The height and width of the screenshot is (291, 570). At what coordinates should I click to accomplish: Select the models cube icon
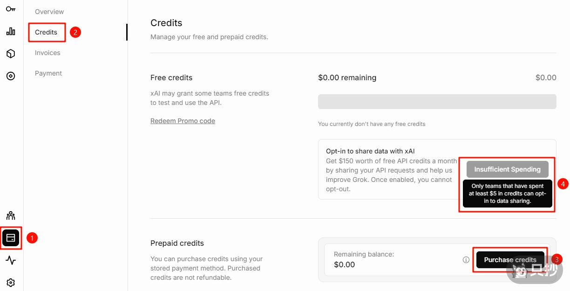click(11, 54)
